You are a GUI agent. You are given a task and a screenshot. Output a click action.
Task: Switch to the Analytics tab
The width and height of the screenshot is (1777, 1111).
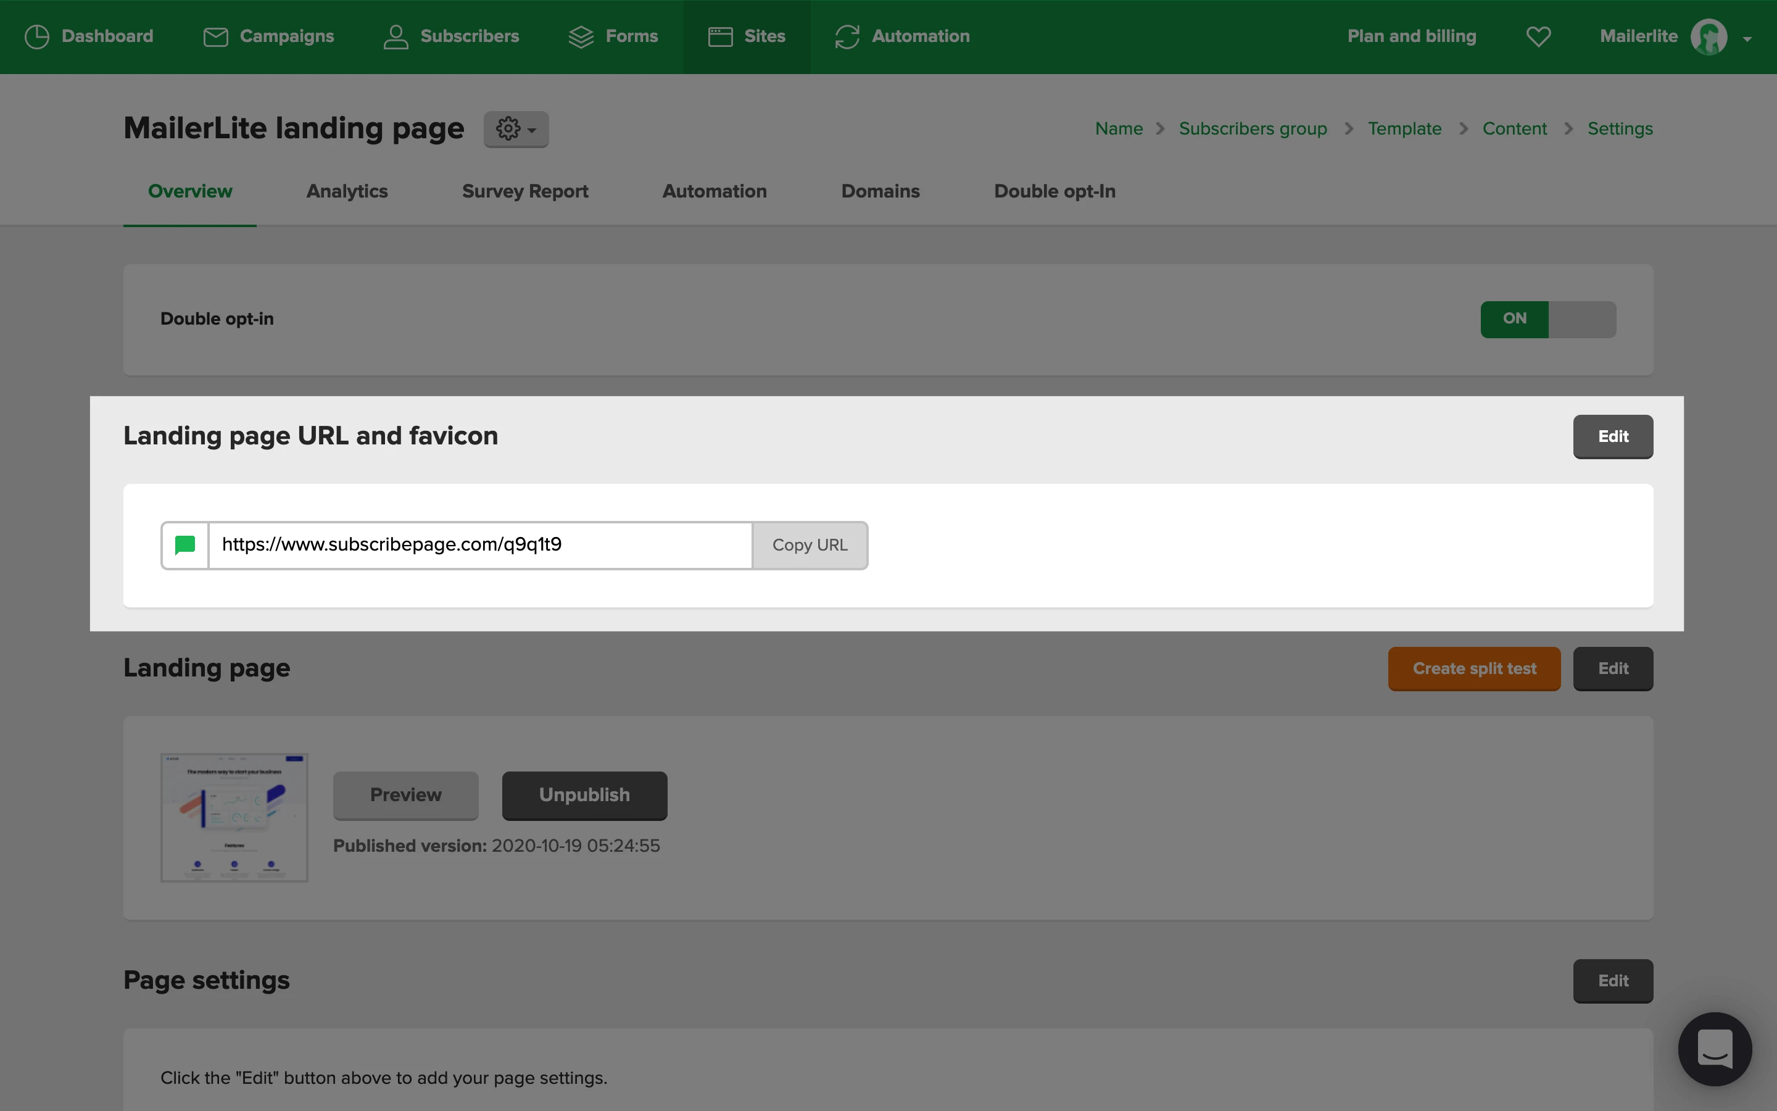[347, 192]
